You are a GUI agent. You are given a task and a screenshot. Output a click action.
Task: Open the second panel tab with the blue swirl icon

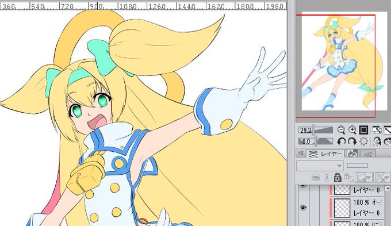tap(352, 154)
